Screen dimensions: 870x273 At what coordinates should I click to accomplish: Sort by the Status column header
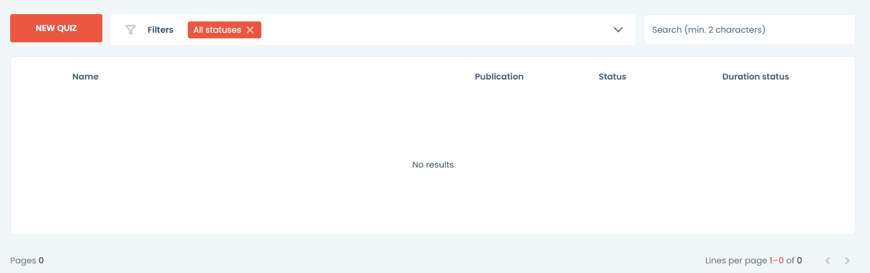612,77
